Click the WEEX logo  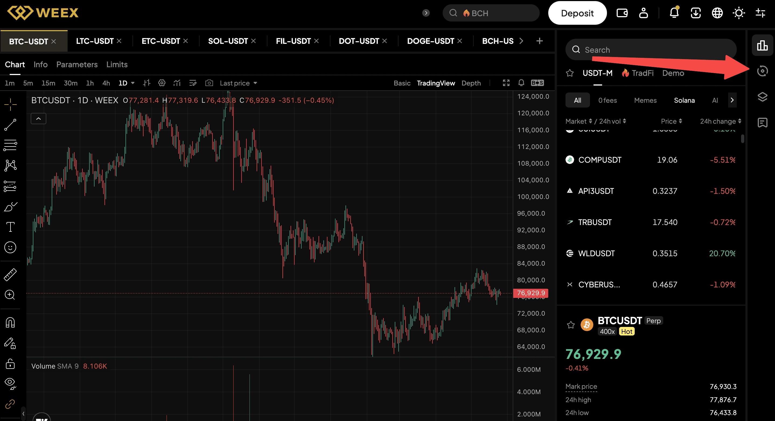click(43, 13)
